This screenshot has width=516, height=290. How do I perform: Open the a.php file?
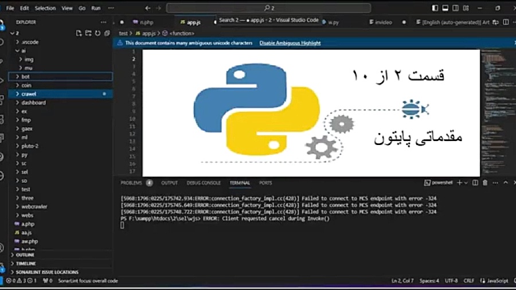60,224
